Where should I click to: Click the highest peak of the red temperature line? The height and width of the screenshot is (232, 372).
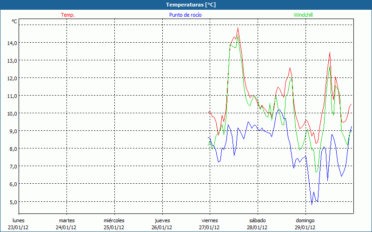[x=238, y=28]
